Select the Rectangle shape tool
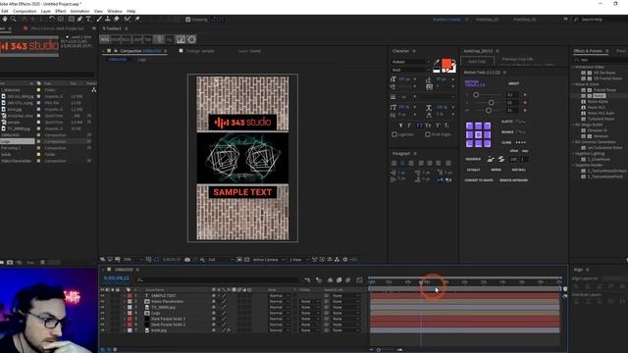The width and height of the screenshot is (628, 353). pyautogui.click(x=71, y=19)
